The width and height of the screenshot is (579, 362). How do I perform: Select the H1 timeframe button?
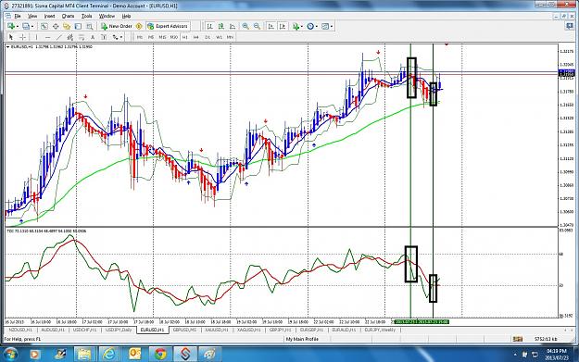pos(185,37)
